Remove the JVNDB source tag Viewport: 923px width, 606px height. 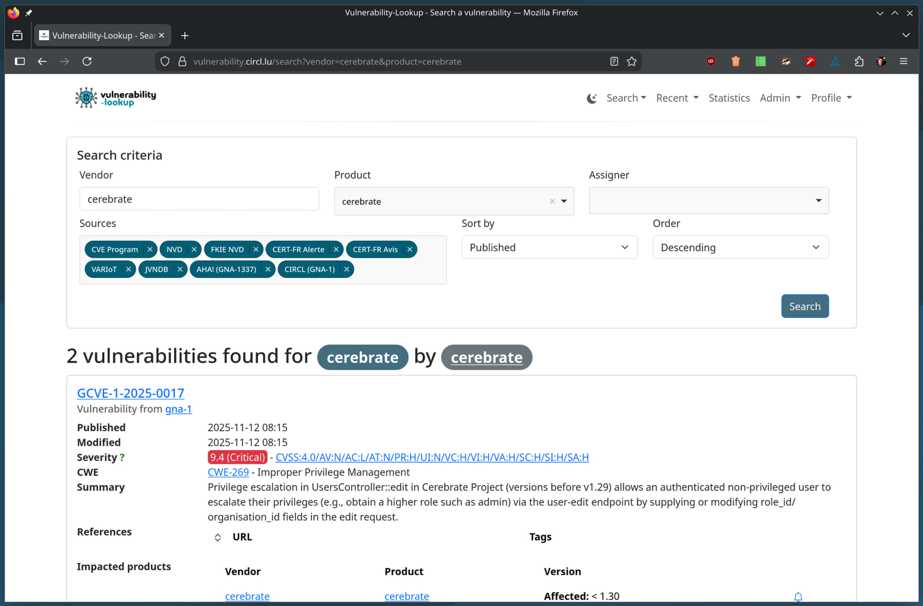pyautogui.click(x=180, y=269)
